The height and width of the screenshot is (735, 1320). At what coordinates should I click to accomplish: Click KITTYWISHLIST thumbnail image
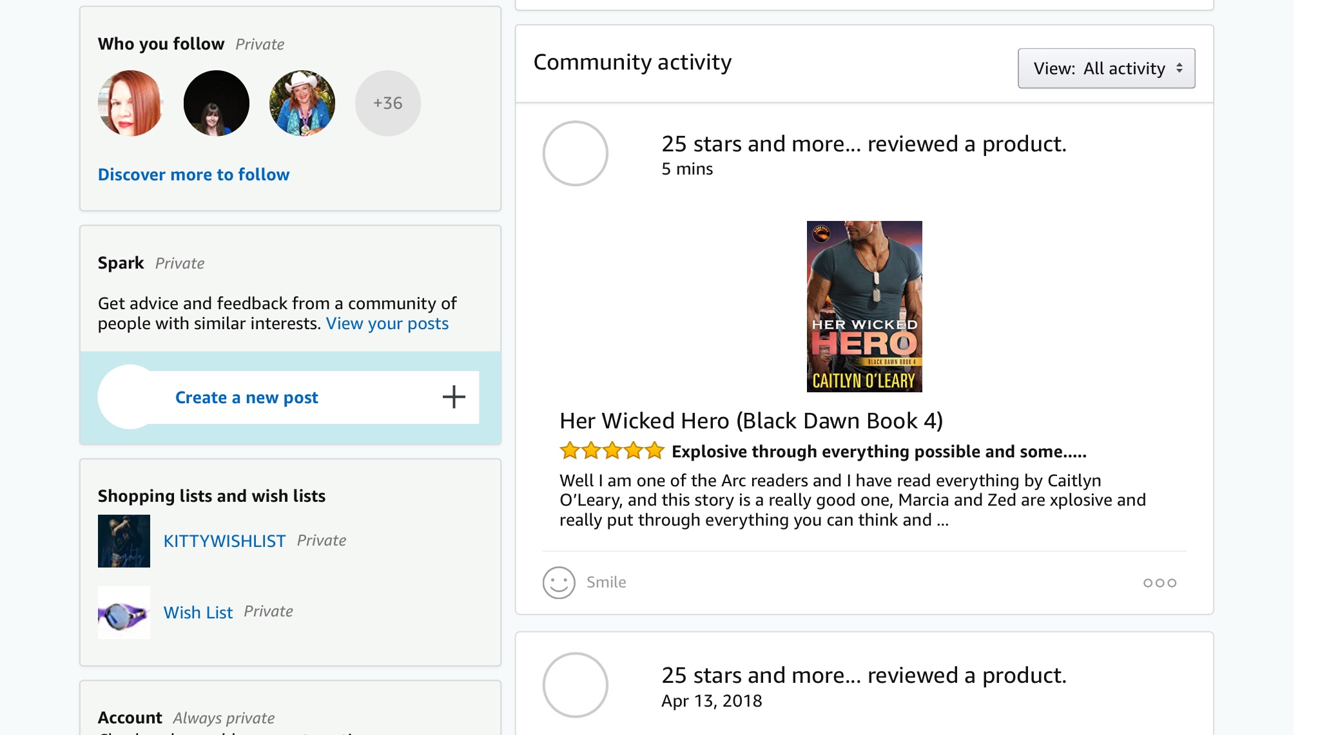tap(124, 541)
